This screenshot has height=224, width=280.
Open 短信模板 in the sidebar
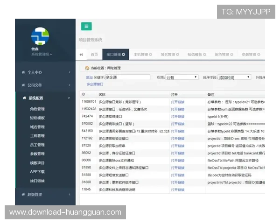37,118
